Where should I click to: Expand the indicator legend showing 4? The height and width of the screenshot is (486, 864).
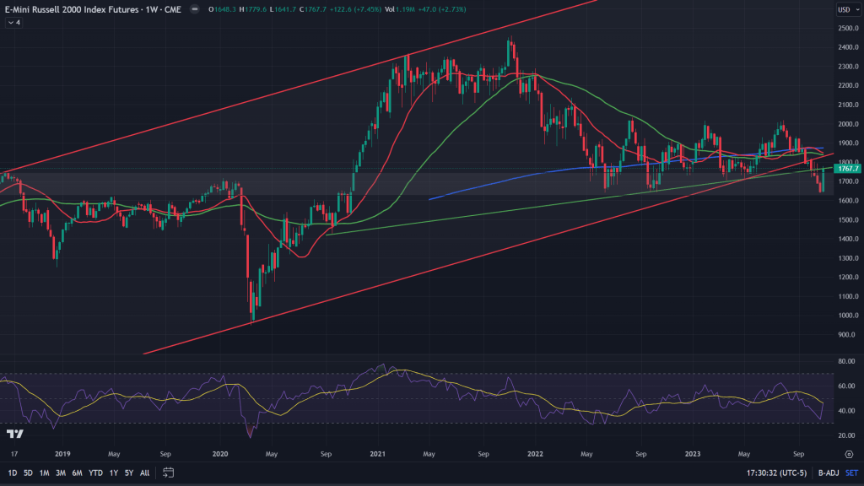pyautogui.click(x=13, y=23)
